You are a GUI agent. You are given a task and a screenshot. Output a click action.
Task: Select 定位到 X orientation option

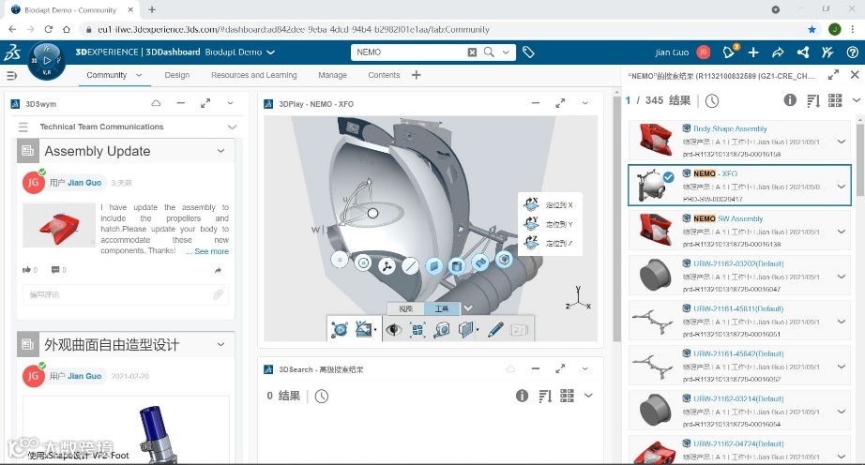click(x=548, y=205)
